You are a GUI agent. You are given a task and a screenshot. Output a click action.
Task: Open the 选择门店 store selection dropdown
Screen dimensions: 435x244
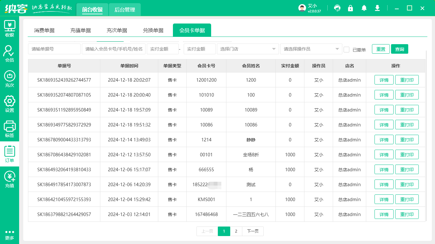pos(248,49)
